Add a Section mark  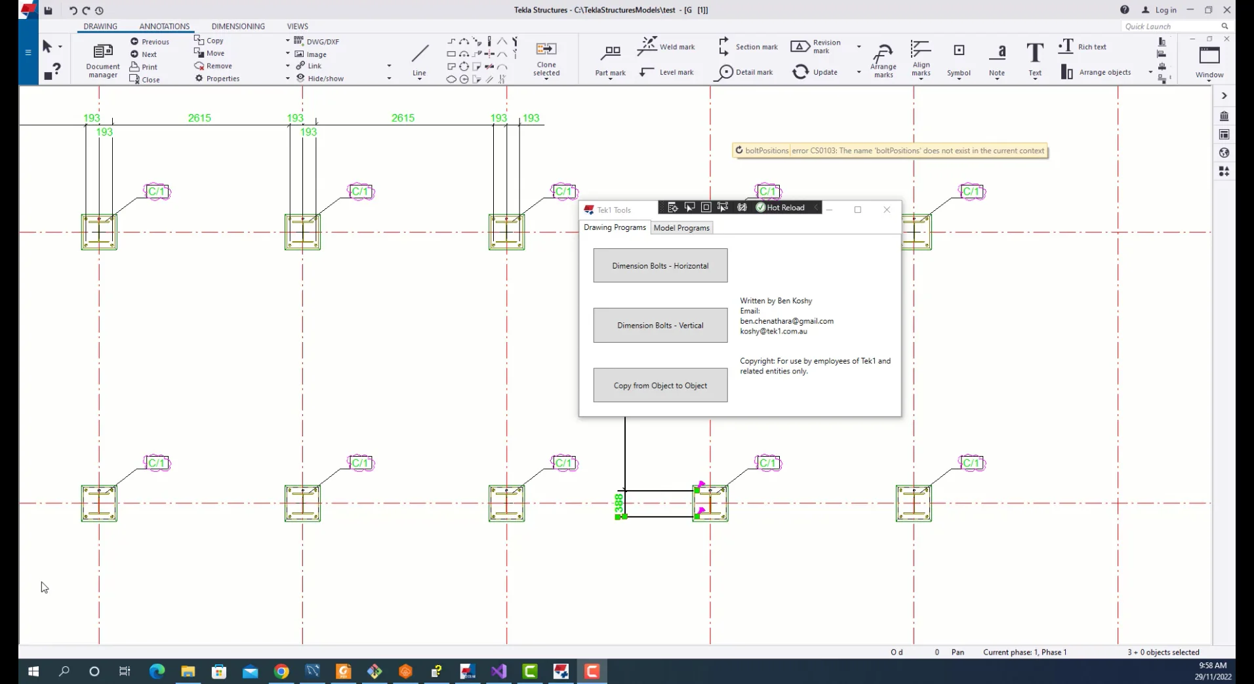(748, 47)
